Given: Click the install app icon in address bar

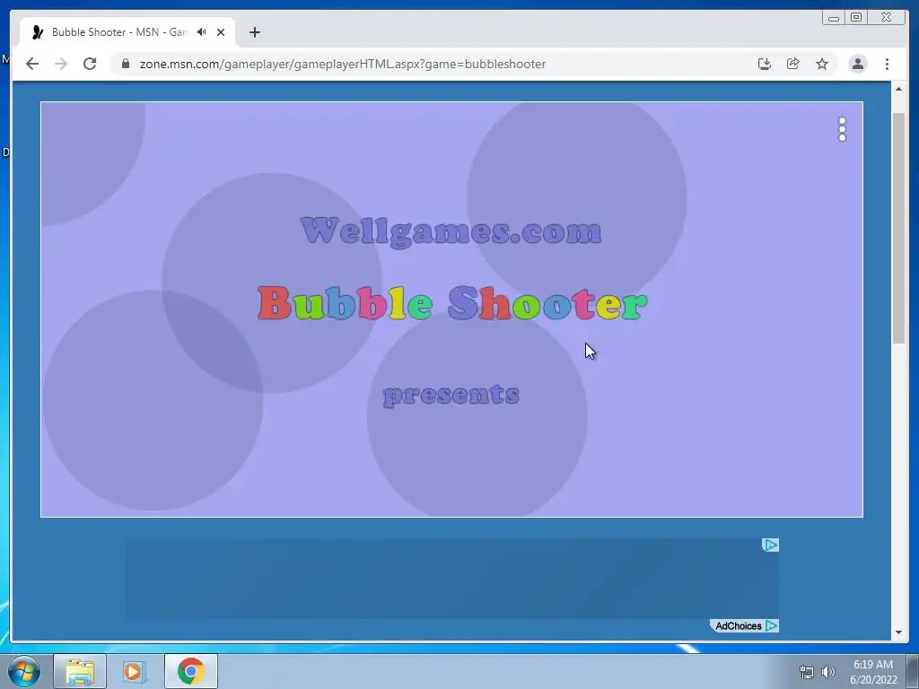Looking at the screenshot, I should tap(765, 64).
